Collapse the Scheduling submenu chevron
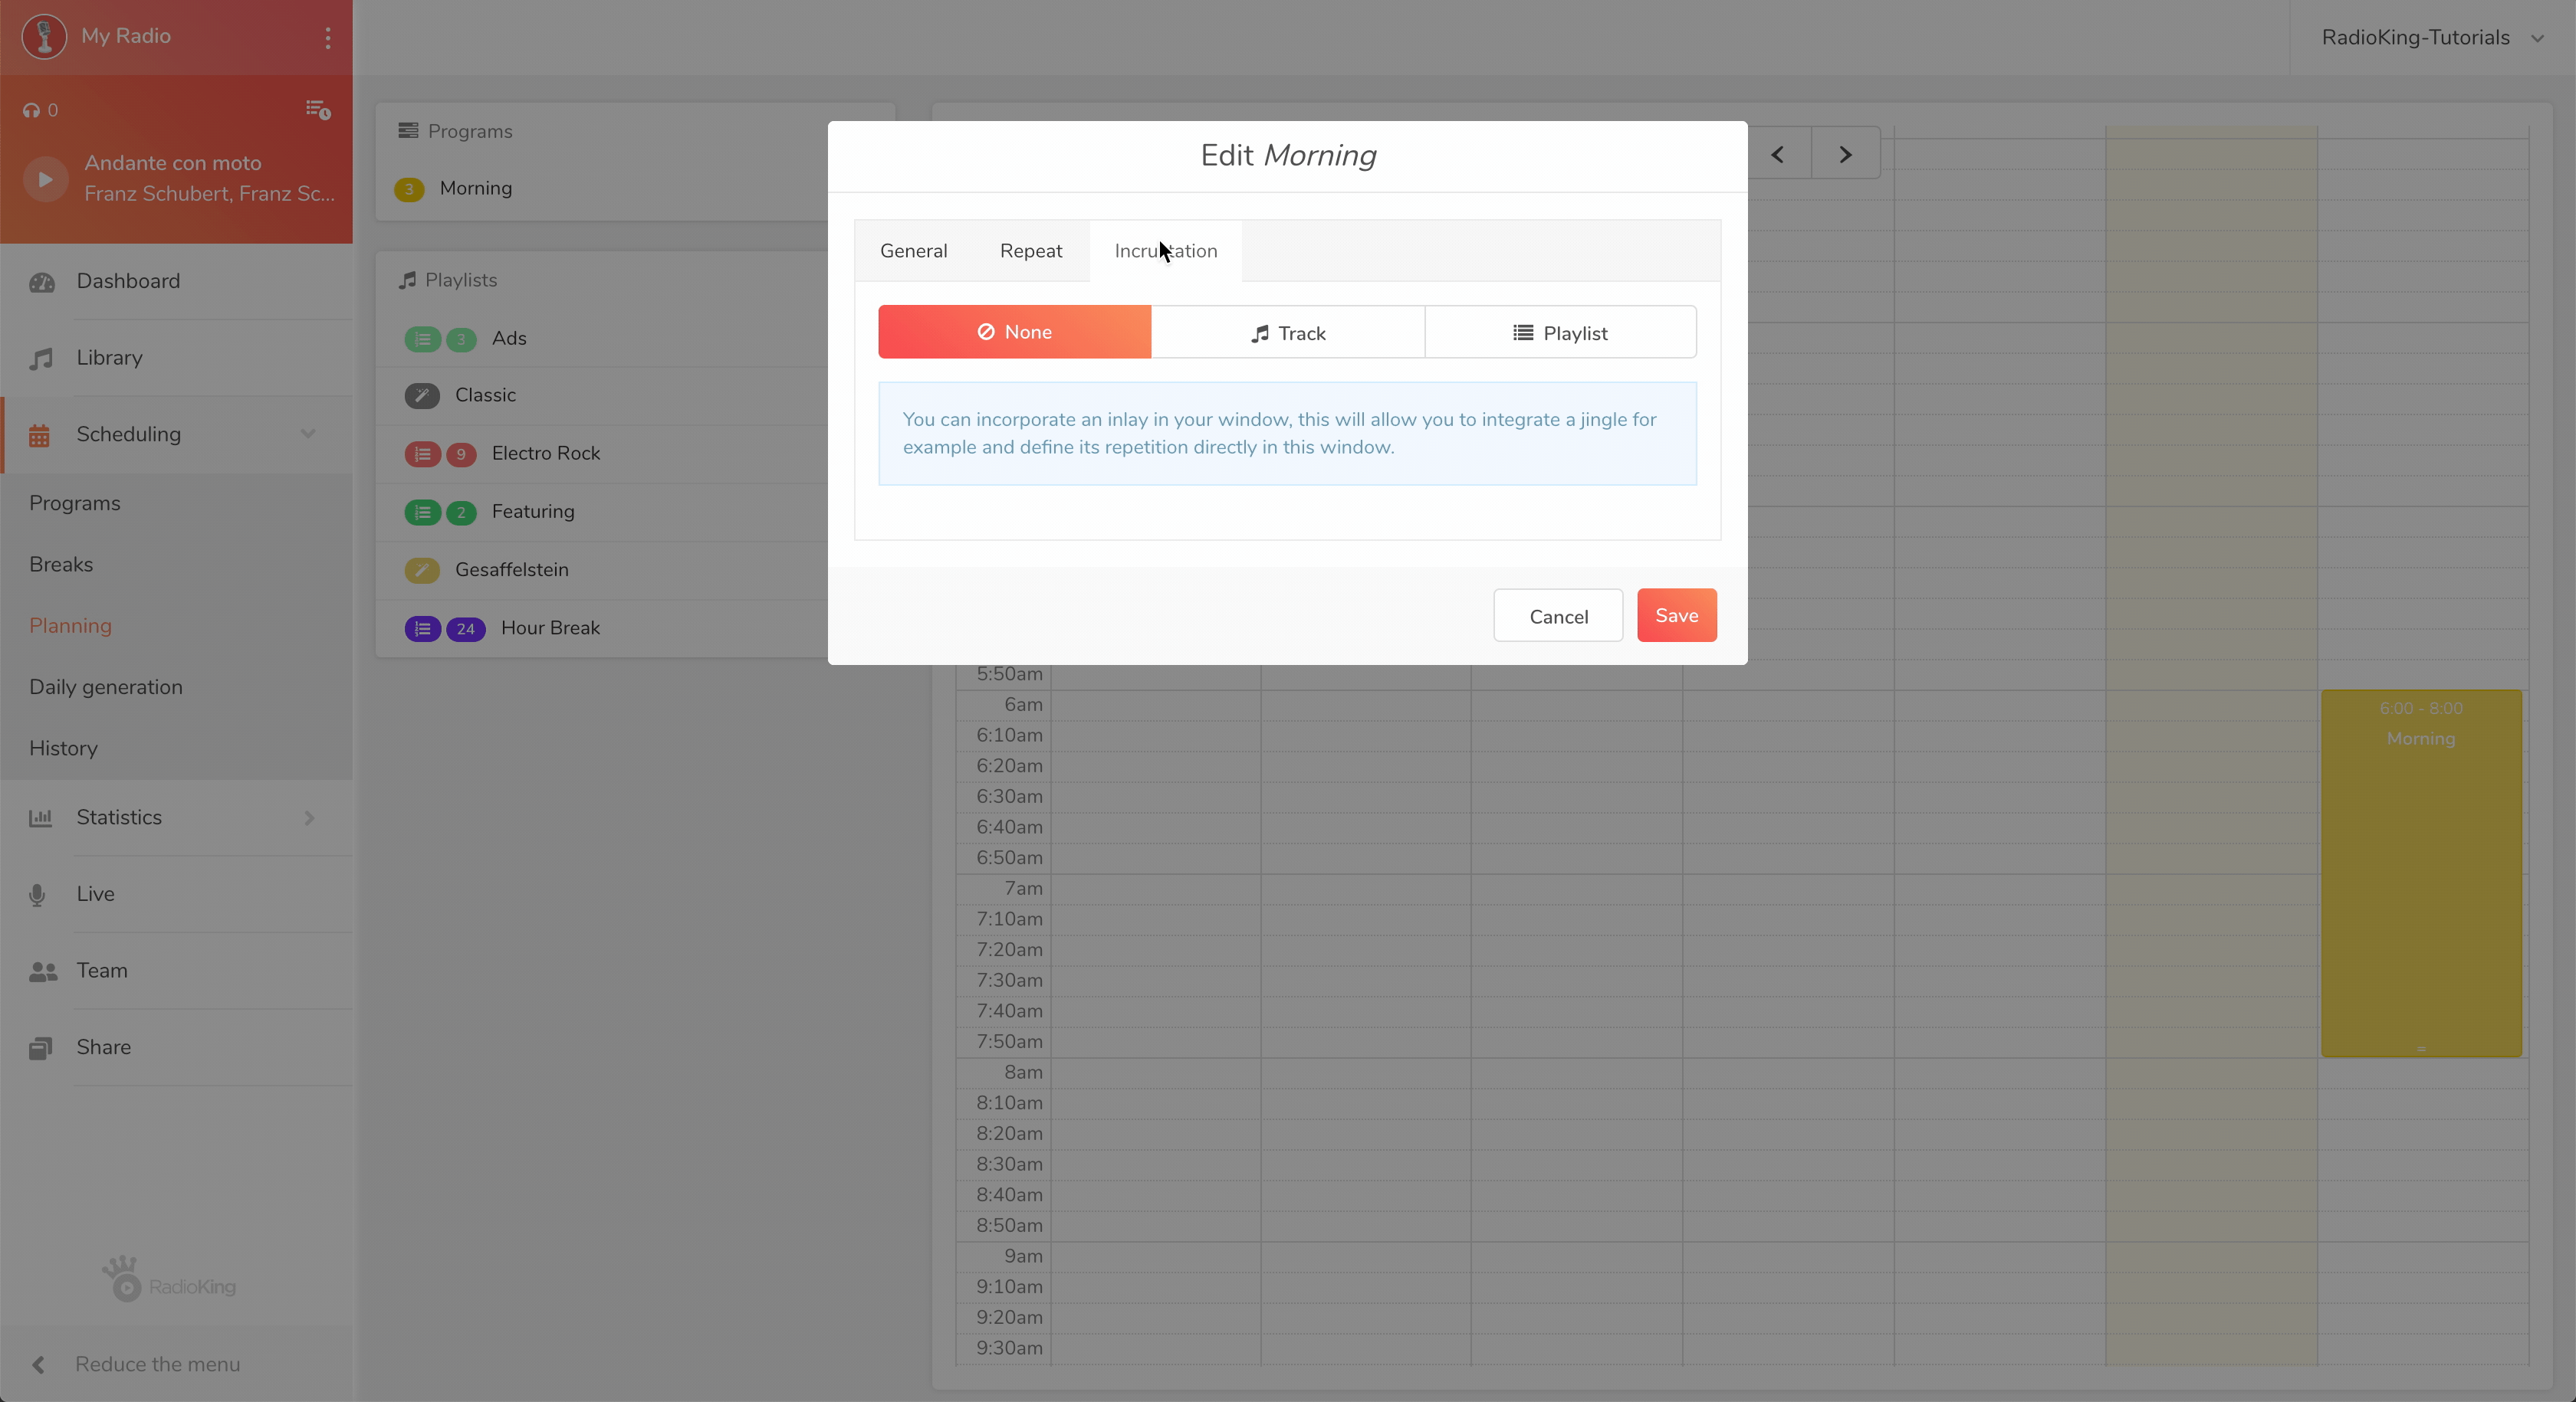This screenshot has width=2576, height=1402. point(308,434)
